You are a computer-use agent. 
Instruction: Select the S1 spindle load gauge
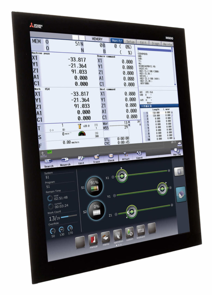click(94, 186)
